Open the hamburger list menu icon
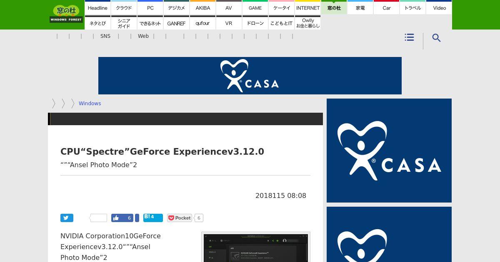500x262 pixels. pyautogui.click(x=409, y=37)
